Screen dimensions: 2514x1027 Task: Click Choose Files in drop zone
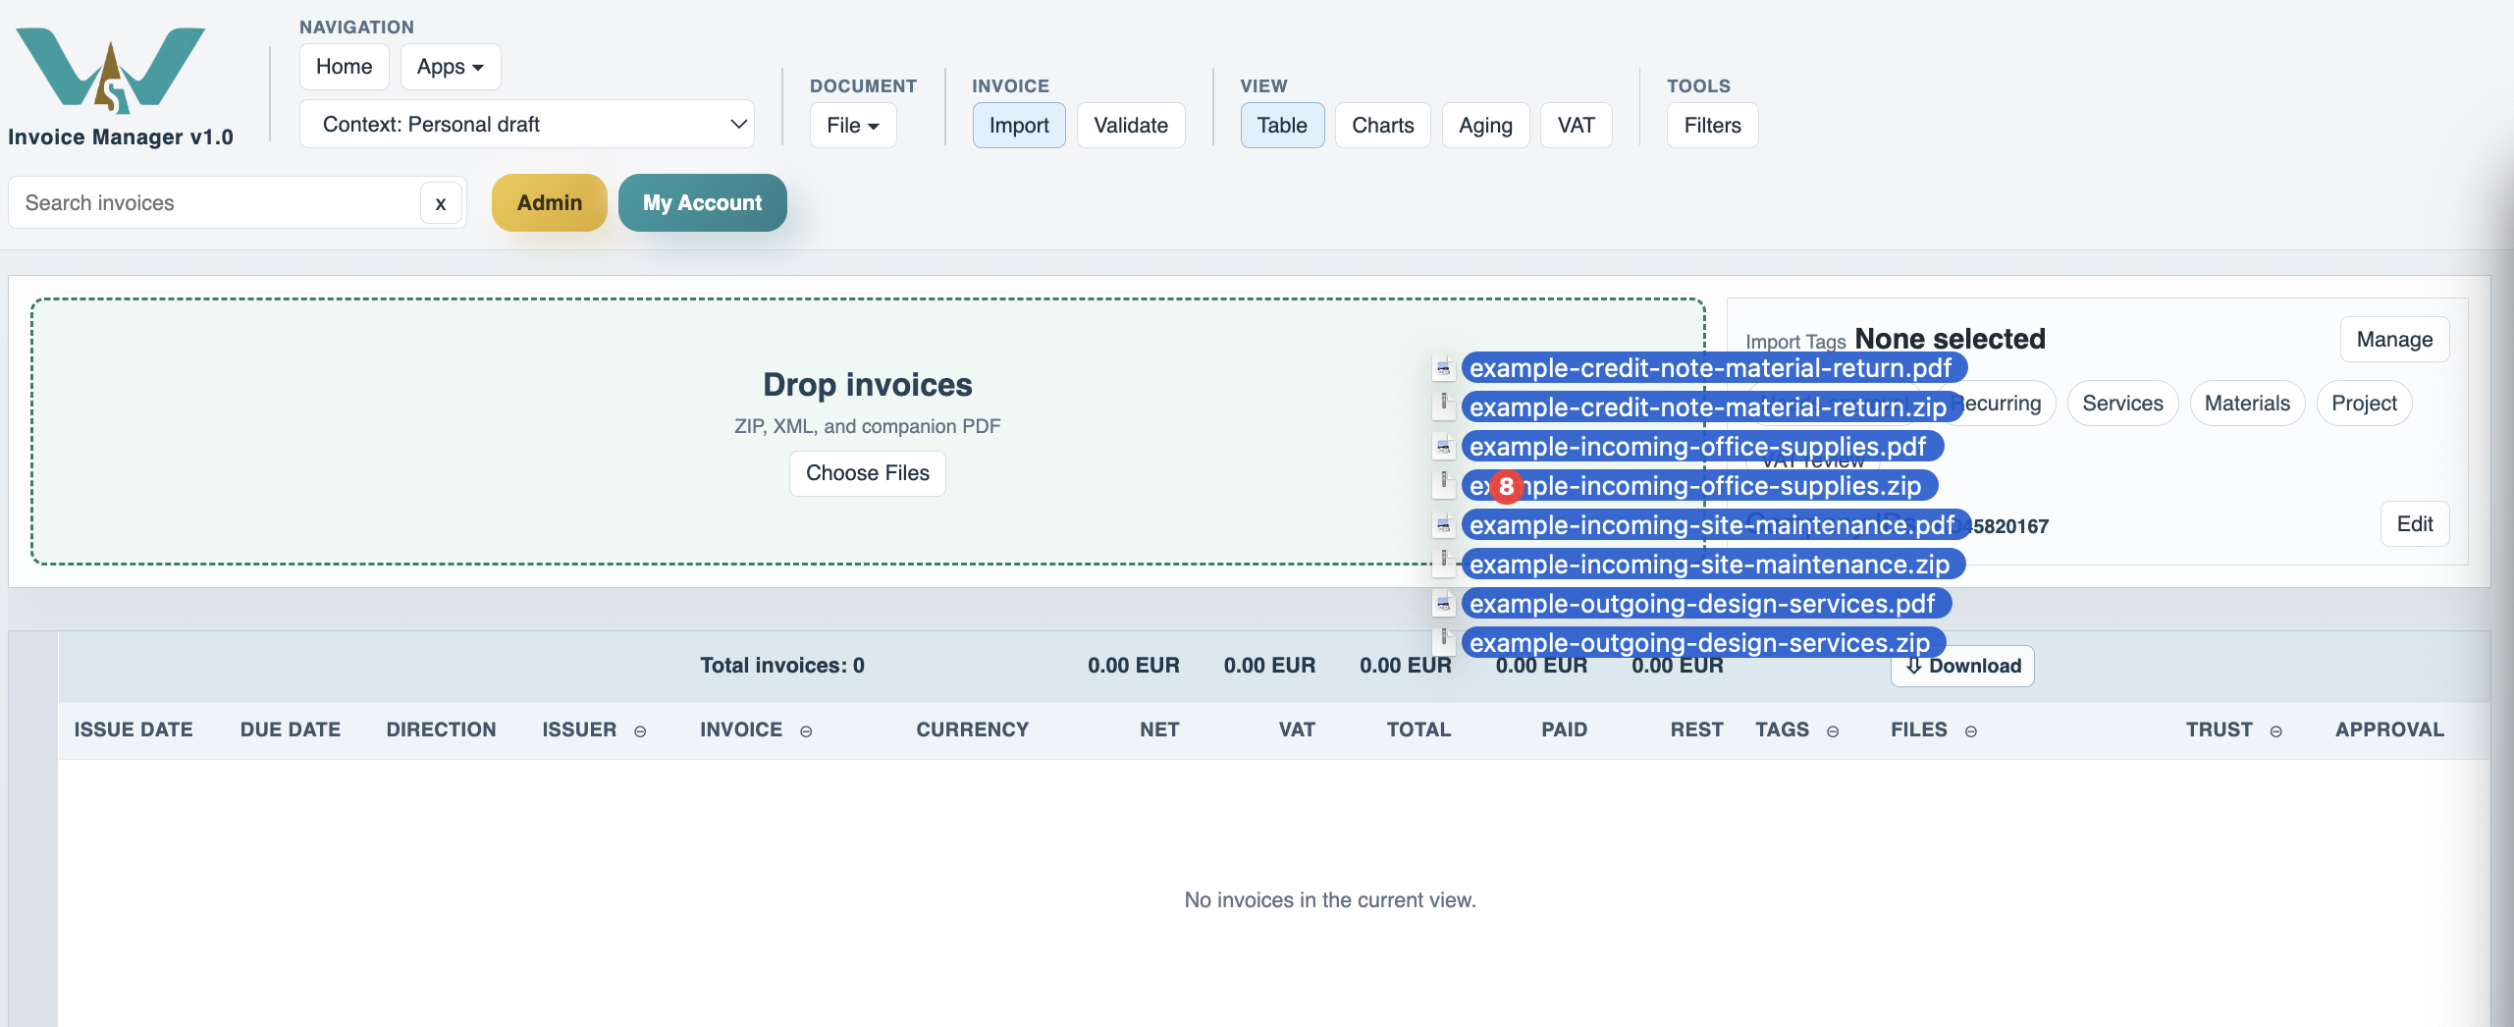[868, 474]
